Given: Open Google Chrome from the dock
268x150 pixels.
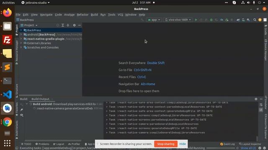Looking at the screenshot, I should pyautogui.click(x=7, y=122).
